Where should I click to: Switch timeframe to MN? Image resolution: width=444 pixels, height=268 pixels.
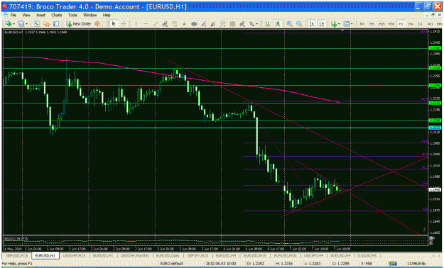pyautogui.click(x=439, y=24)
